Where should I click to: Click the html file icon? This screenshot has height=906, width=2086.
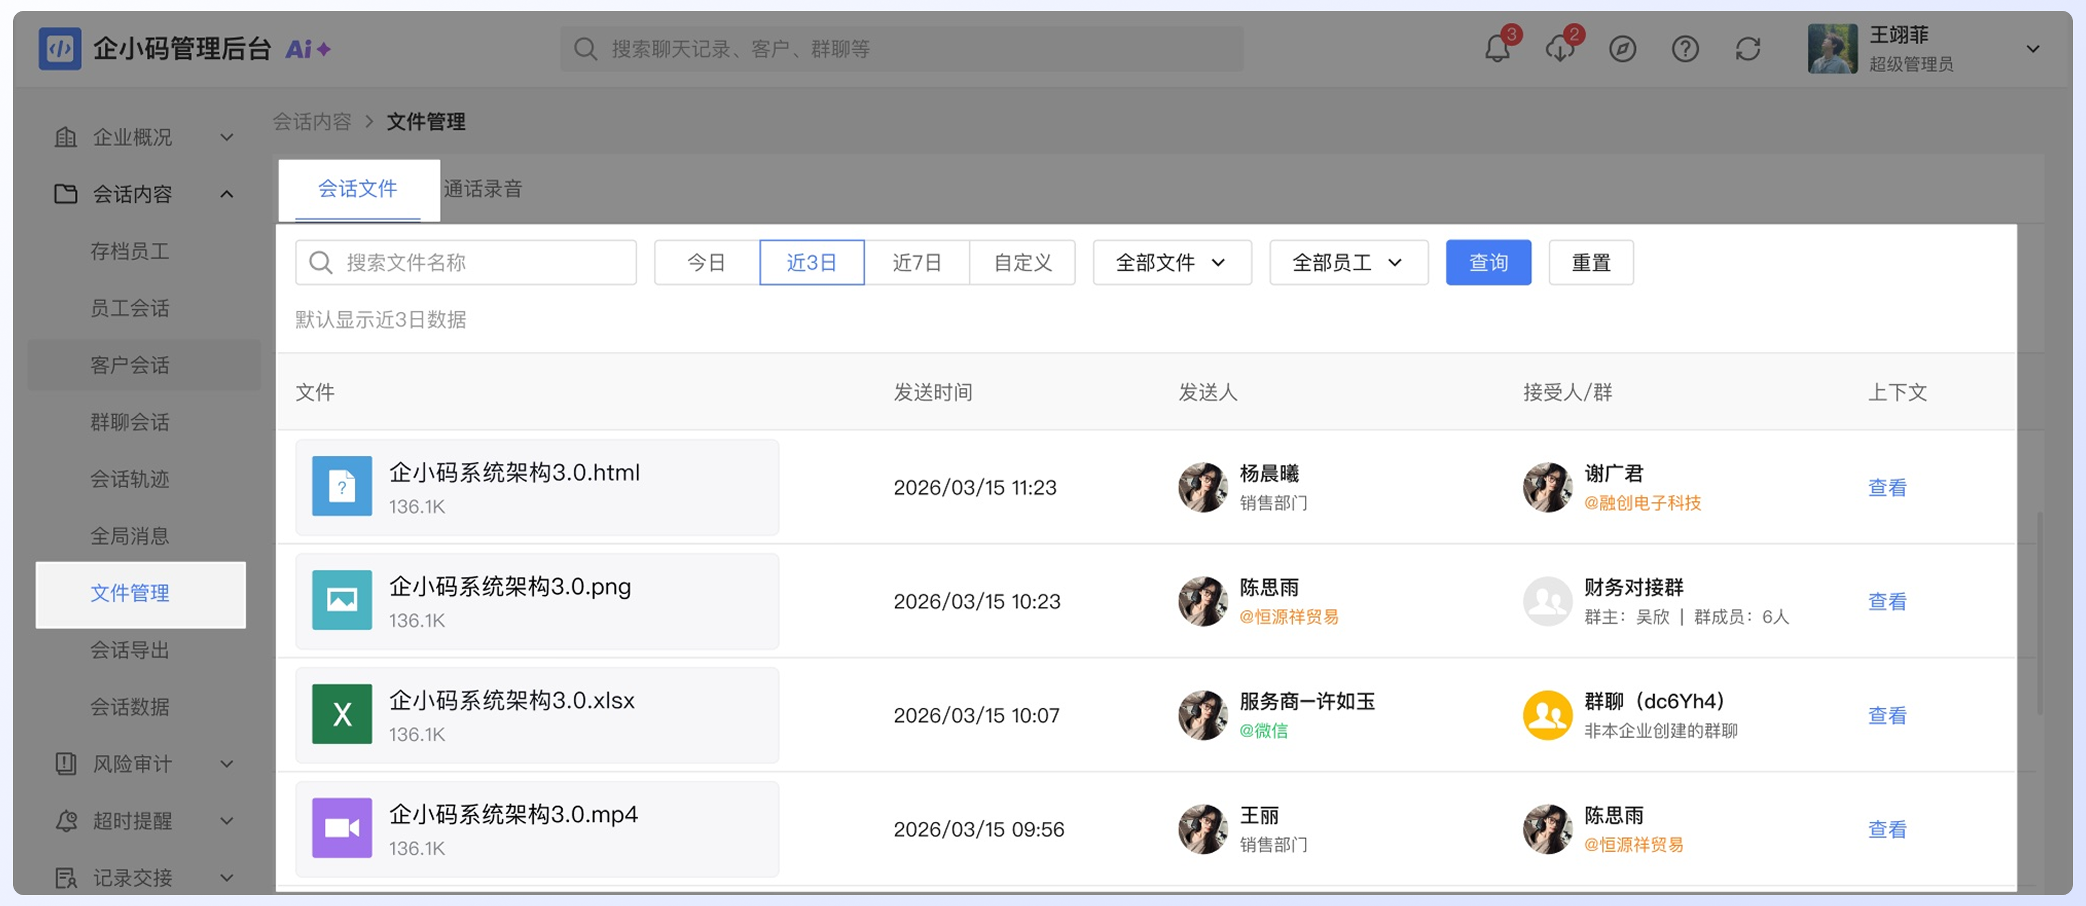(x=342, y=487)
